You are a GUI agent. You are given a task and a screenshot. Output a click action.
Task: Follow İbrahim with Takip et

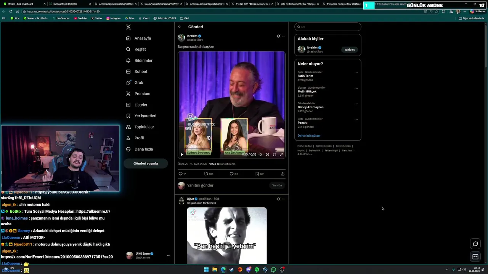coord(350,49)
